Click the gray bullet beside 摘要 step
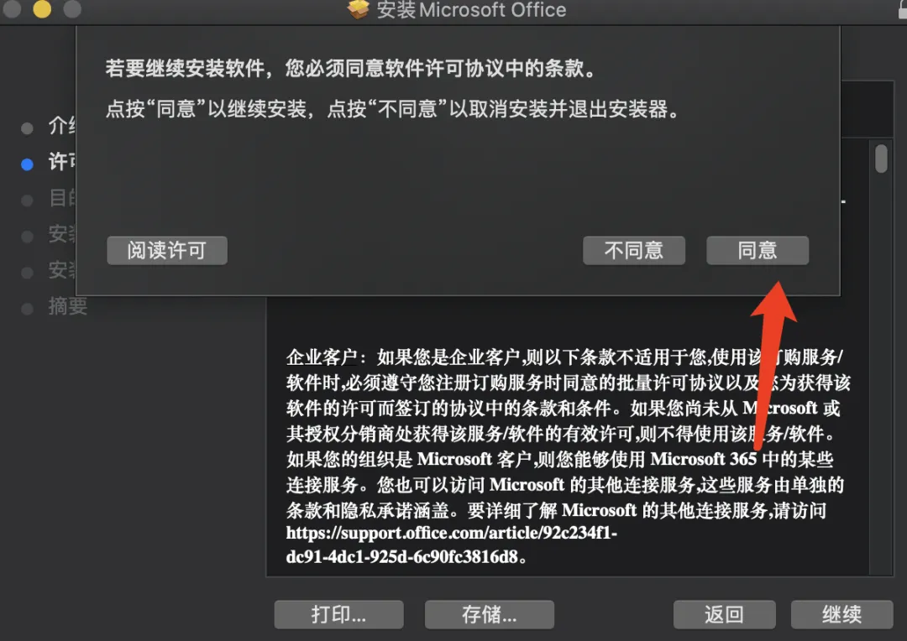The image size is (907, 641). (x=27, y=309)
